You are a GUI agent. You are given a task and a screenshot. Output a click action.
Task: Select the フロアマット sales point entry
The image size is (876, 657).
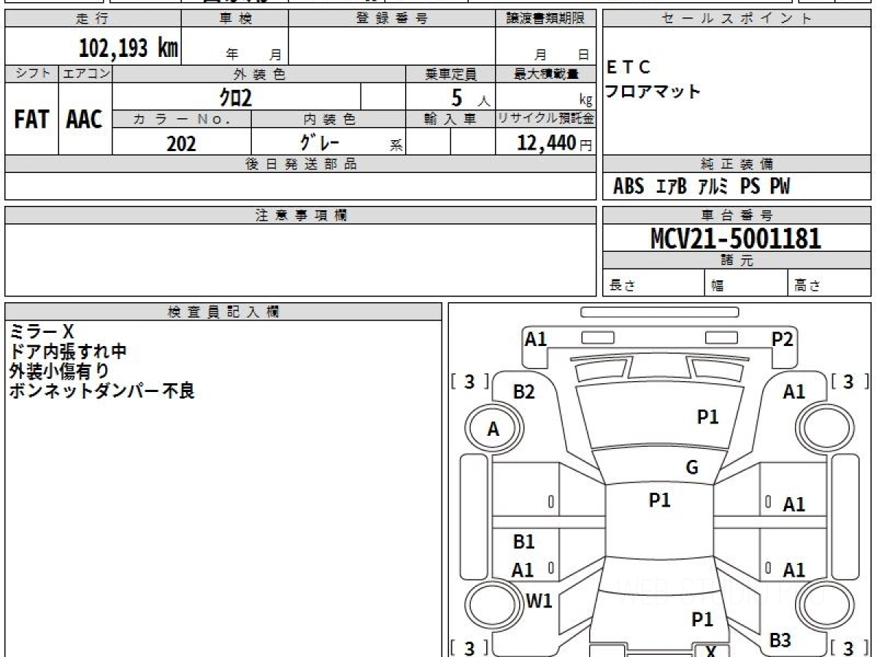pyautogui.click(x=653, y=92)
